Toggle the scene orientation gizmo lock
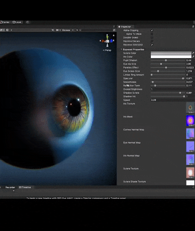Screen dimensions: 195x231 click(x=113, y=35)
